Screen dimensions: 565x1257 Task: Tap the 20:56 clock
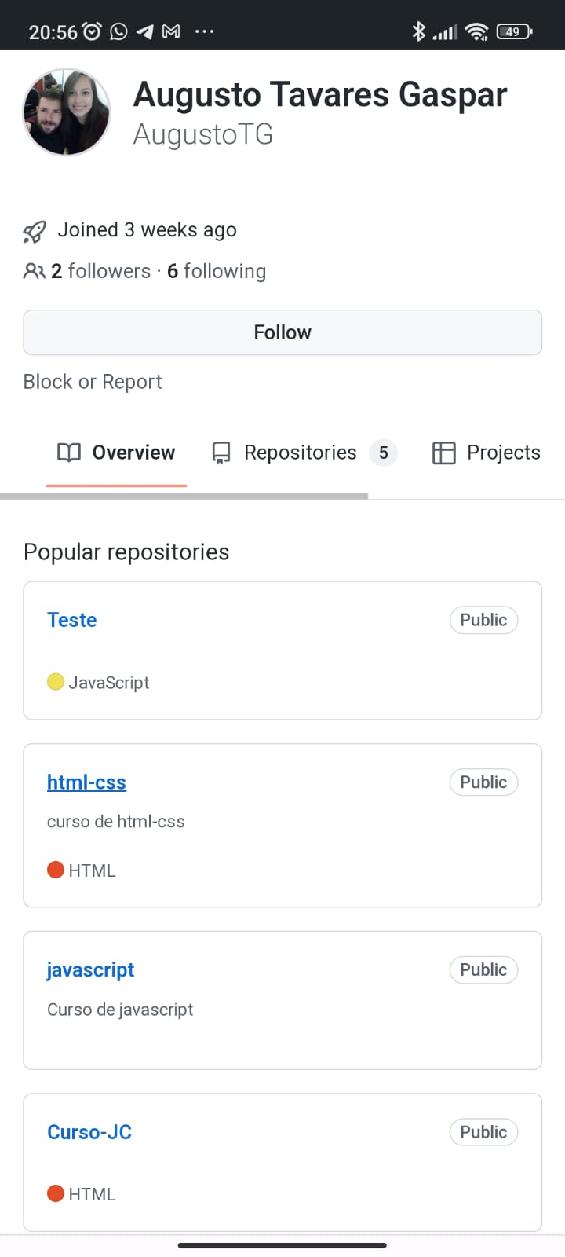click(x=53, y=32)
